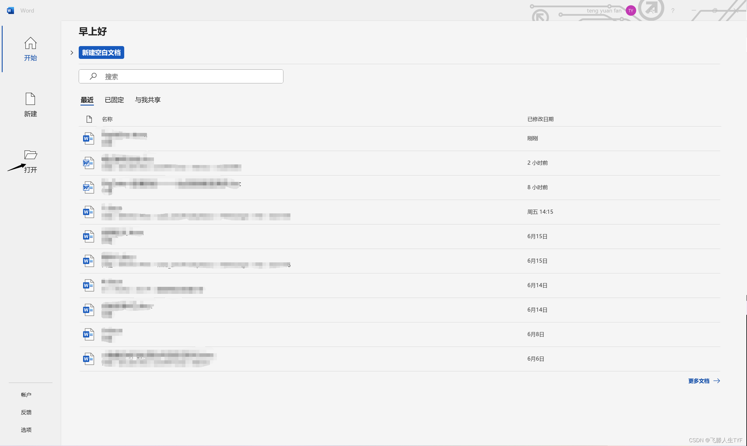Click the TY account avatar icon
Image resolution: width=747 pixels, height=446 pixels.
pyautogui.click(x=630, y=10)
